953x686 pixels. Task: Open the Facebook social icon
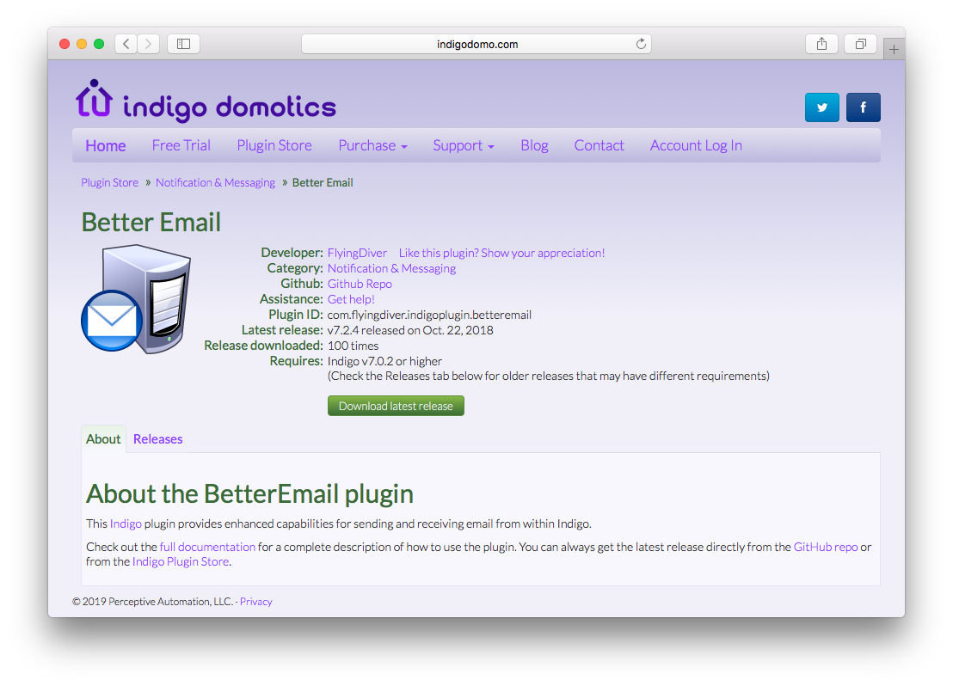863,107
